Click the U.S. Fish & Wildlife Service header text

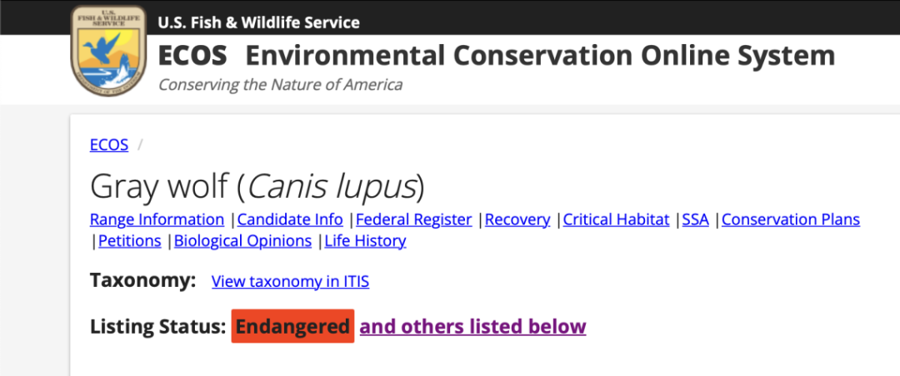point(259,23)
